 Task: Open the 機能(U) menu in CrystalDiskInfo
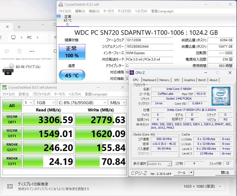click(94, 11)
